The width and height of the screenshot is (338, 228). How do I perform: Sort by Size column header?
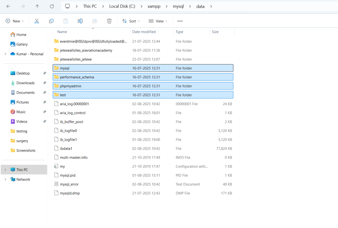click(x=215, y=32)
